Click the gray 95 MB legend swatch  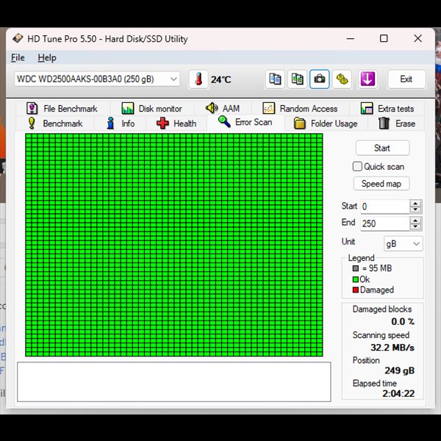pyautogui.click(x=356, y=268)
